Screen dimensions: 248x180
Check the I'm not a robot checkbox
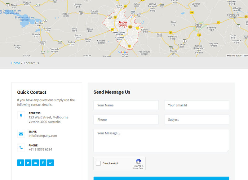point(98,163)
